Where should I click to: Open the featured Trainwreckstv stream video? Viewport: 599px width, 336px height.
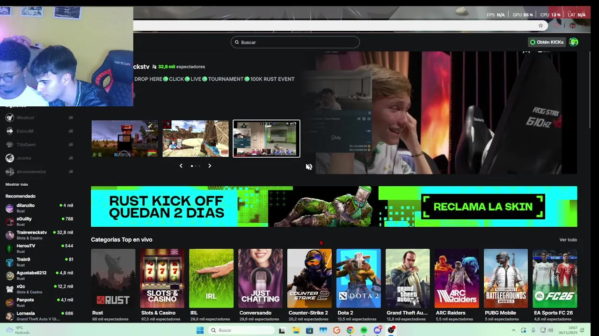click(446, 112)
